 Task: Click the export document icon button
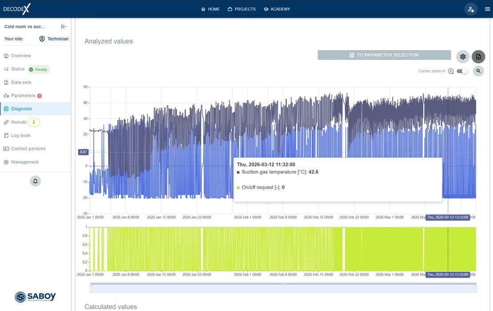pos(478,57)
